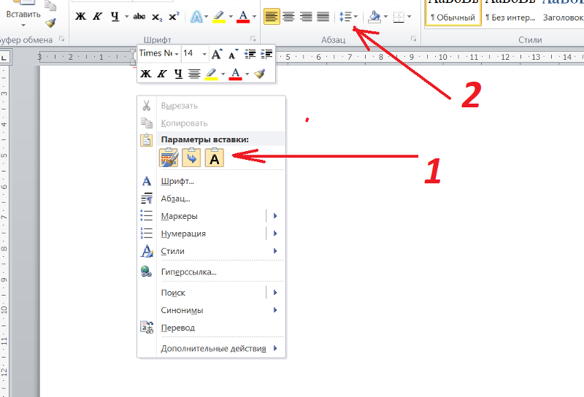Choose Гиперссылка… in context menu

pos(211,272)
